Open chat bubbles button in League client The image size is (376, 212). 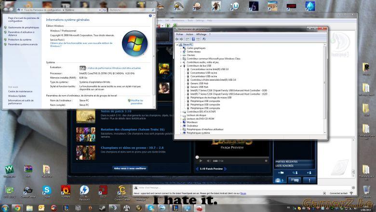click(x=295, y=180)
